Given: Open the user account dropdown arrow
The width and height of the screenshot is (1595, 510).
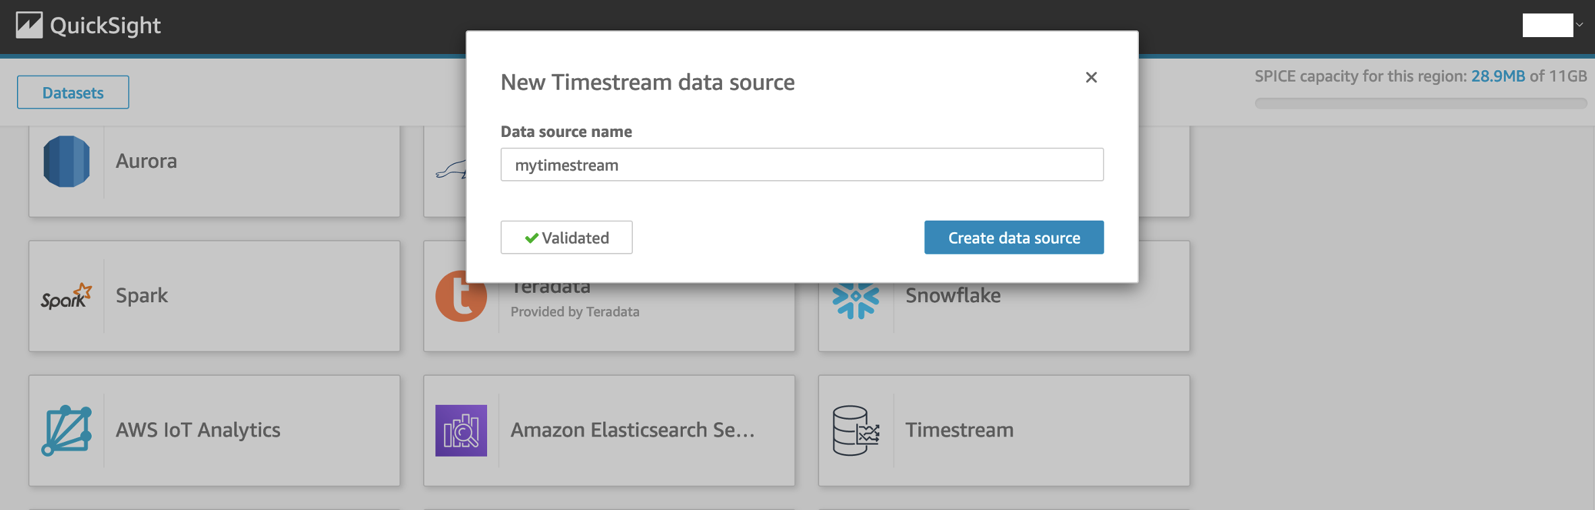Looking at the screenshot, I should click(x=1579, y=25).
